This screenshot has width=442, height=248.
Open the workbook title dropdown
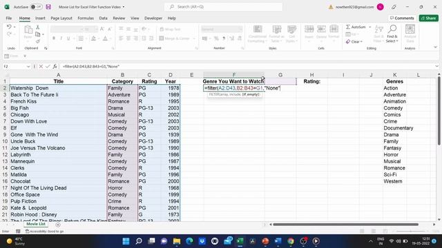pyautogui.click(x=124, y=7)
